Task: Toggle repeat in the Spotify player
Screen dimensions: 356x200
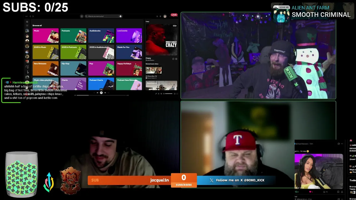Action: (x=109, y=92)
